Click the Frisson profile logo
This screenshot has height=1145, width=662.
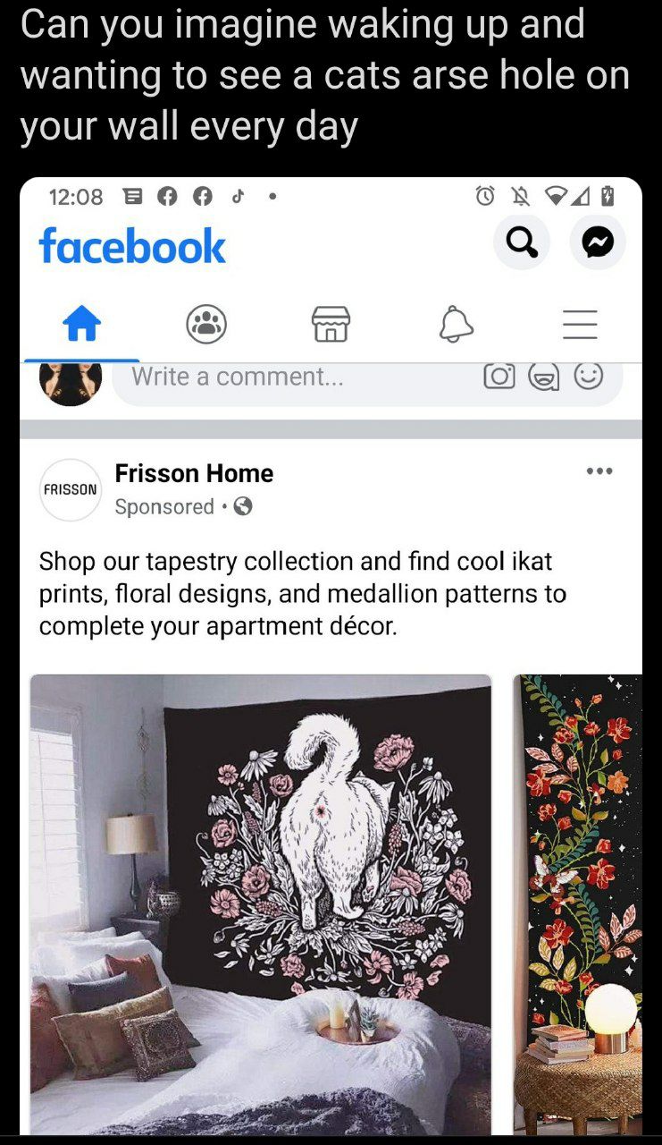(x=71, y=490)
